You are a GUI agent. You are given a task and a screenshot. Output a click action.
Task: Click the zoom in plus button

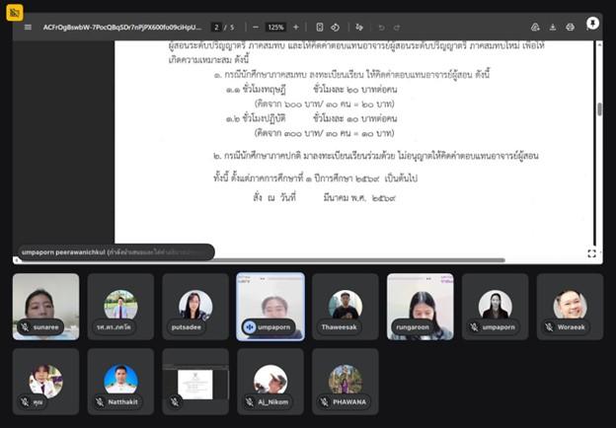[295, 27]
